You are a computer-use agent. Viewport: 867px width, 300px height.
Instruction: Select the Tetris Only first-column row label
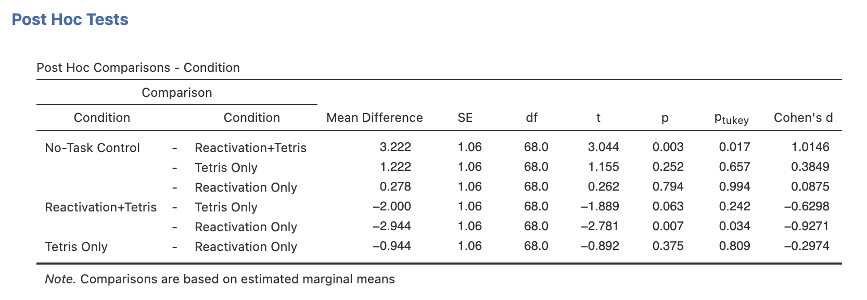pyautogui.click(x=76, y=247)
